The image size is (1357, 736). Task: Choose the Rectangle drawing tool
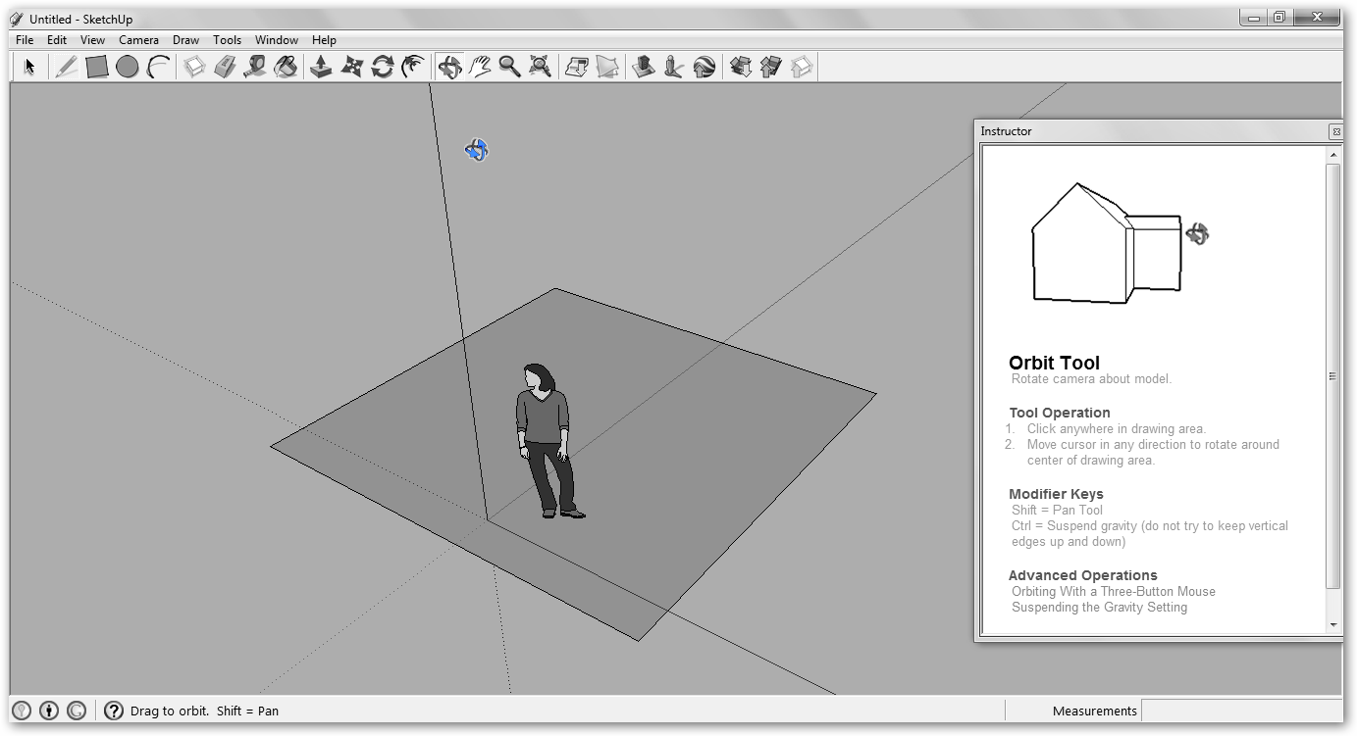[x=96, y=67]
